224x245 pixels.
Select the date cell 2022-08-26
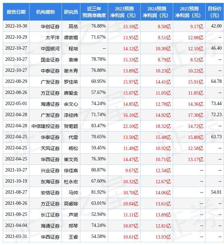click(x=16, y=93)
